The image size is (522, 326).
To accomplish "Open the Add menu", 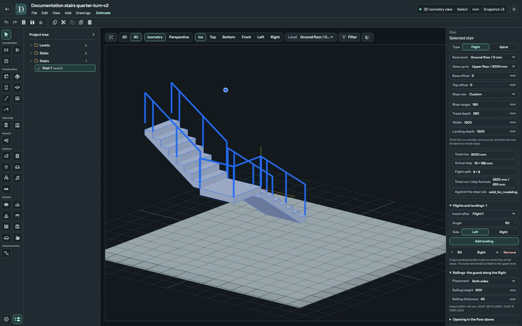I will [x=68, y=13].
